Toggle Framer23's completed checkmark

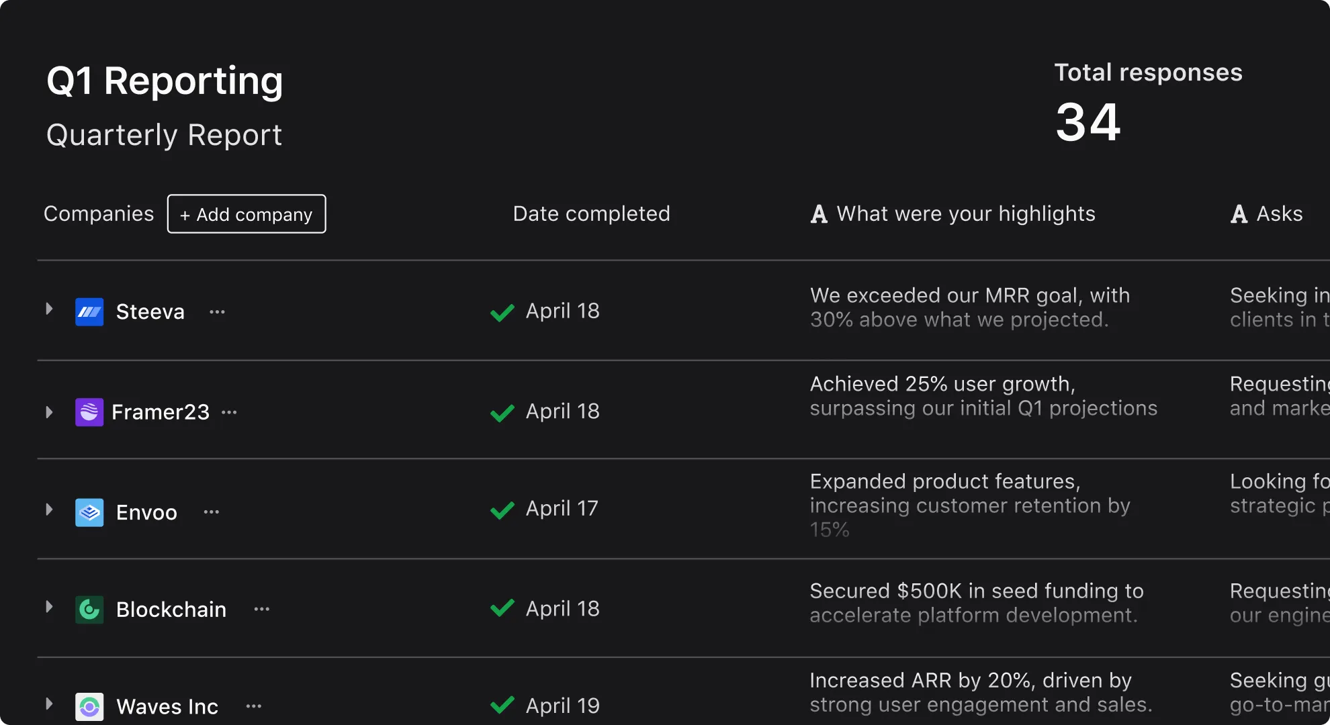501,413
